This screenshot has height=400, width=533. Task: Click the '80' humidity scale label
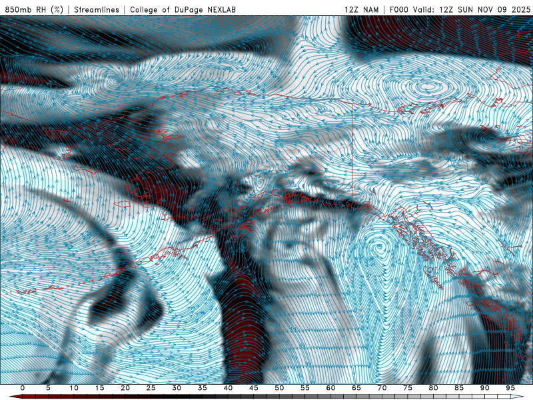[433, 388]
